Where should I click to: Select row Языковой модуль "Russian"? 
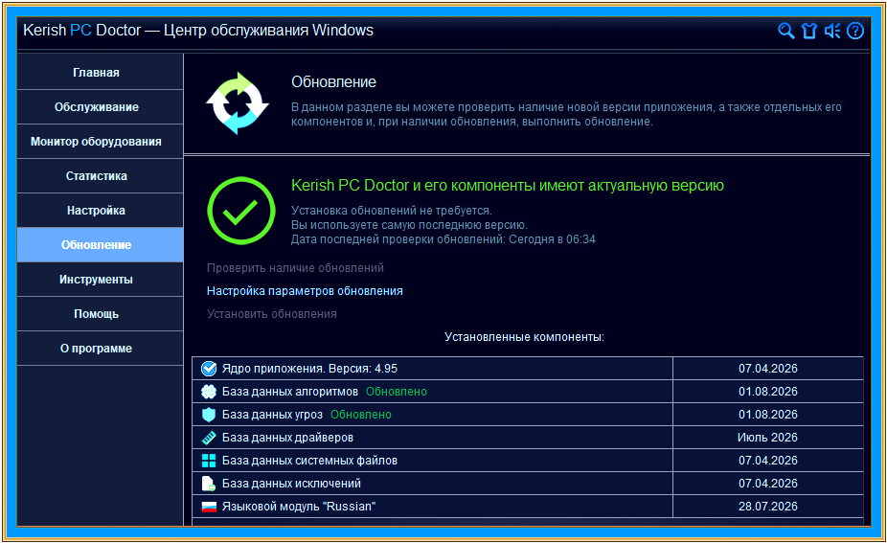(x=528, y=507)
